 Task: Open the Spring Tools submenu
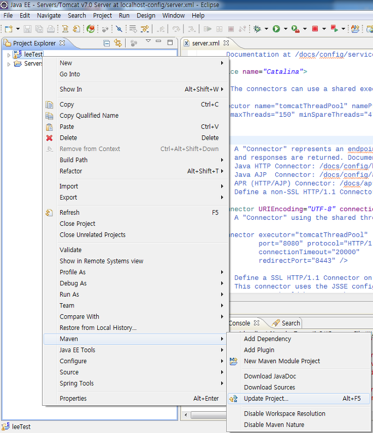point(135,383)
